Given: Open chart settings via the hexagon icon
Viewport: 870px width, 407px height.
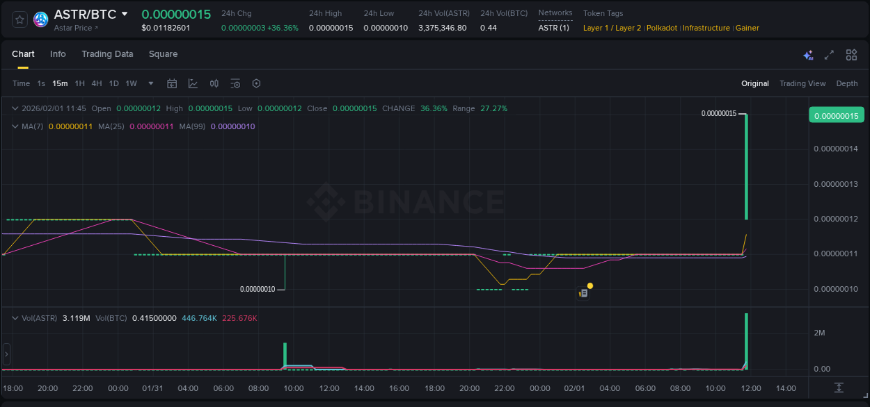Looking at the screenshot, I should point(256,83).
